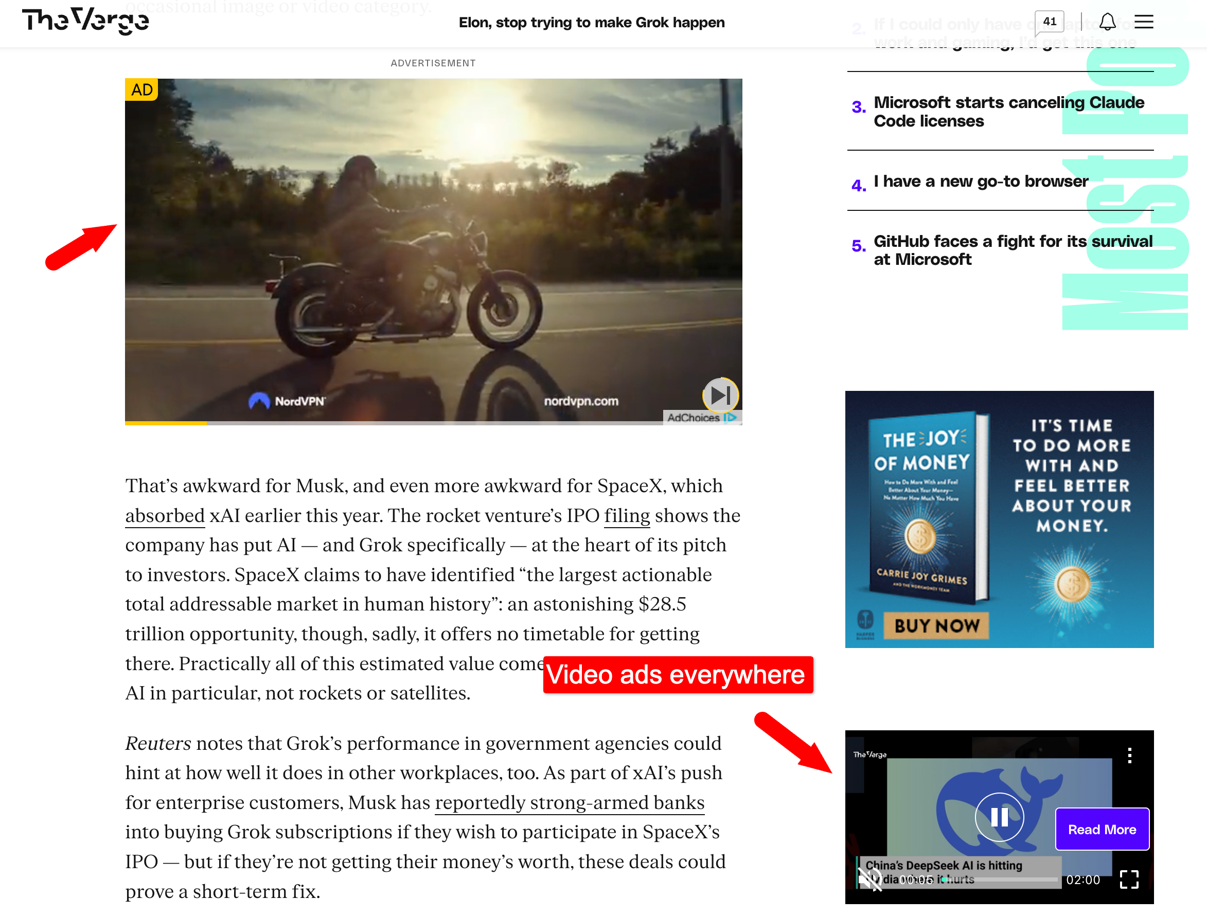
Task: Open the hamburger menu
Action: pyautogui.click(x=1144, y=22)
